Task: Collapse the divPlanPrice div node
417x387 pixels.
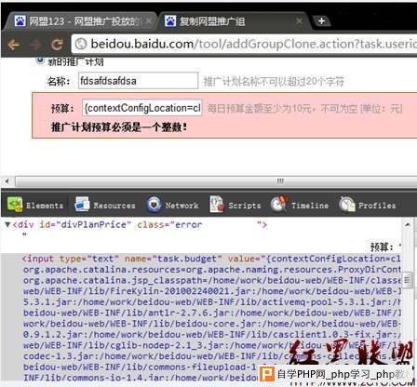Action: [x=8, y=224]
